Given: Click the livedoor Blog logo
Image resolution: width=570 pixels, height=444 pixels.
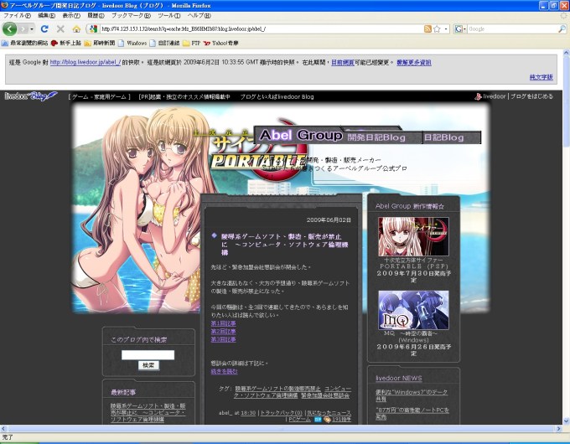Looking at the screenshot, I should 31,96.
